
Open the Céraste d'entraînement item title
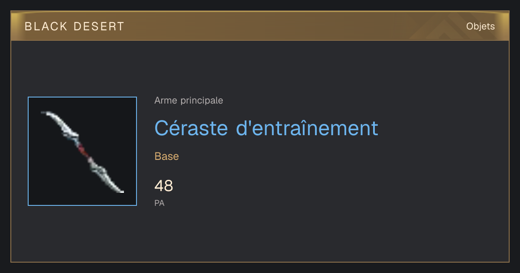pos(266,128)
